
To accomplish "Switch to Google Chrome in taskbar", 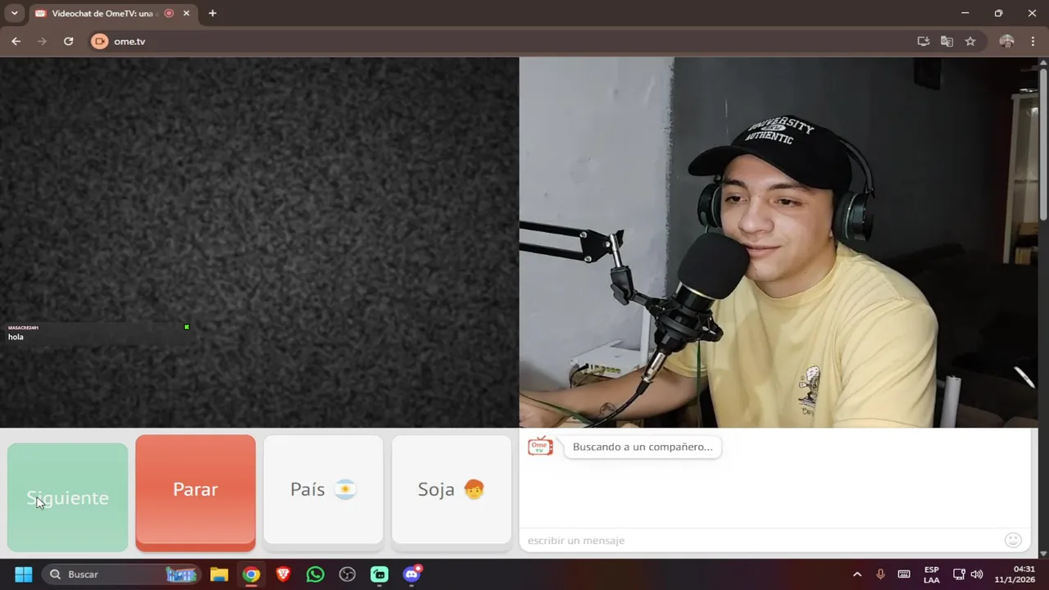I will coord(251,574).
